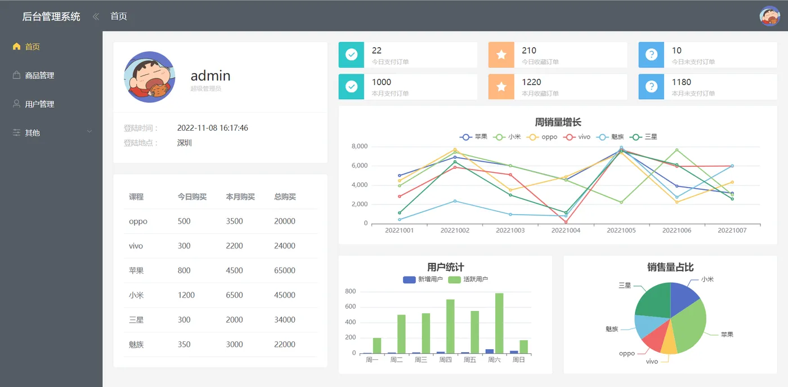This screenshot has width=788, height=387.
Task: Click the login time 2022-11-08 16:17:46
Action: 213,128
